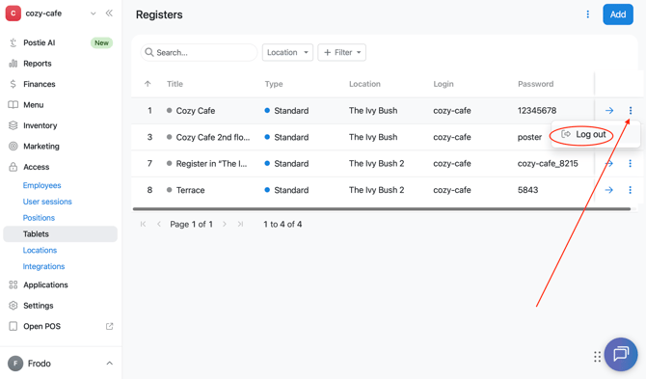Click password 5843 cell

click(527, 190)
